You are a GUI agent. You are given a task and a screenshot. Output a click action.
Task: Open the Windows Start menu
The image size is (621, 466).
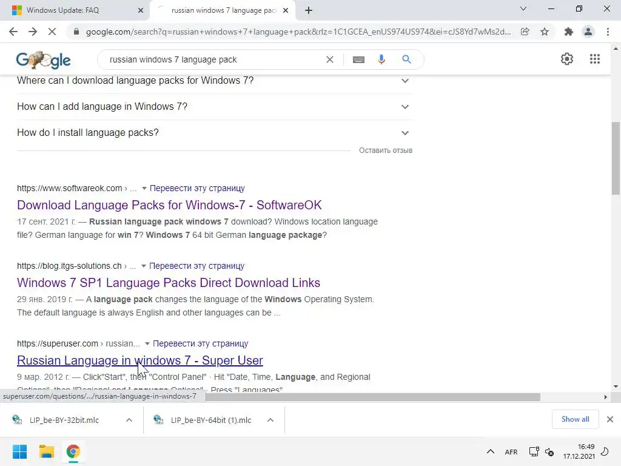tap(19, 451)
